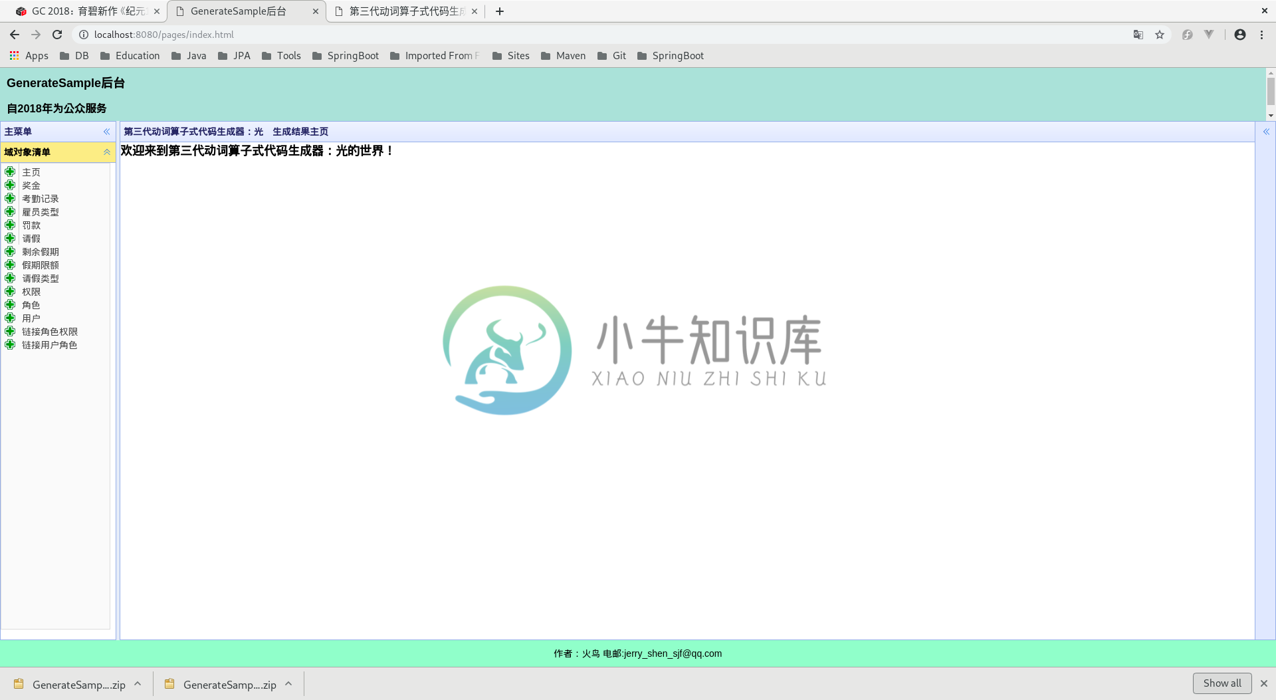
Task: Open 剩余假期 from the sidebar list
Action: [41, 252]
